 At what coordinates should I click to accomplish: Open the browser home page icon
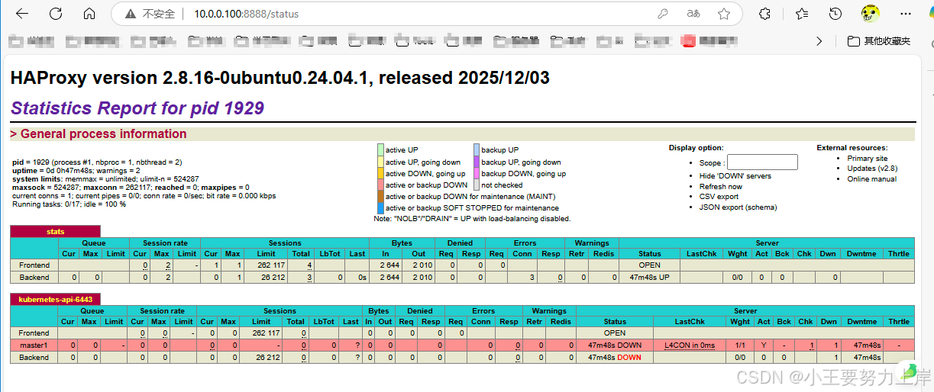pos(89,14)
